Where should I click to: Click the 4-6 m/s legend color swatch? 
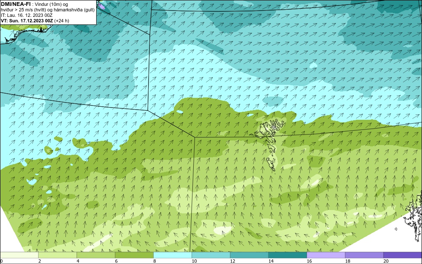coord(96,255)
